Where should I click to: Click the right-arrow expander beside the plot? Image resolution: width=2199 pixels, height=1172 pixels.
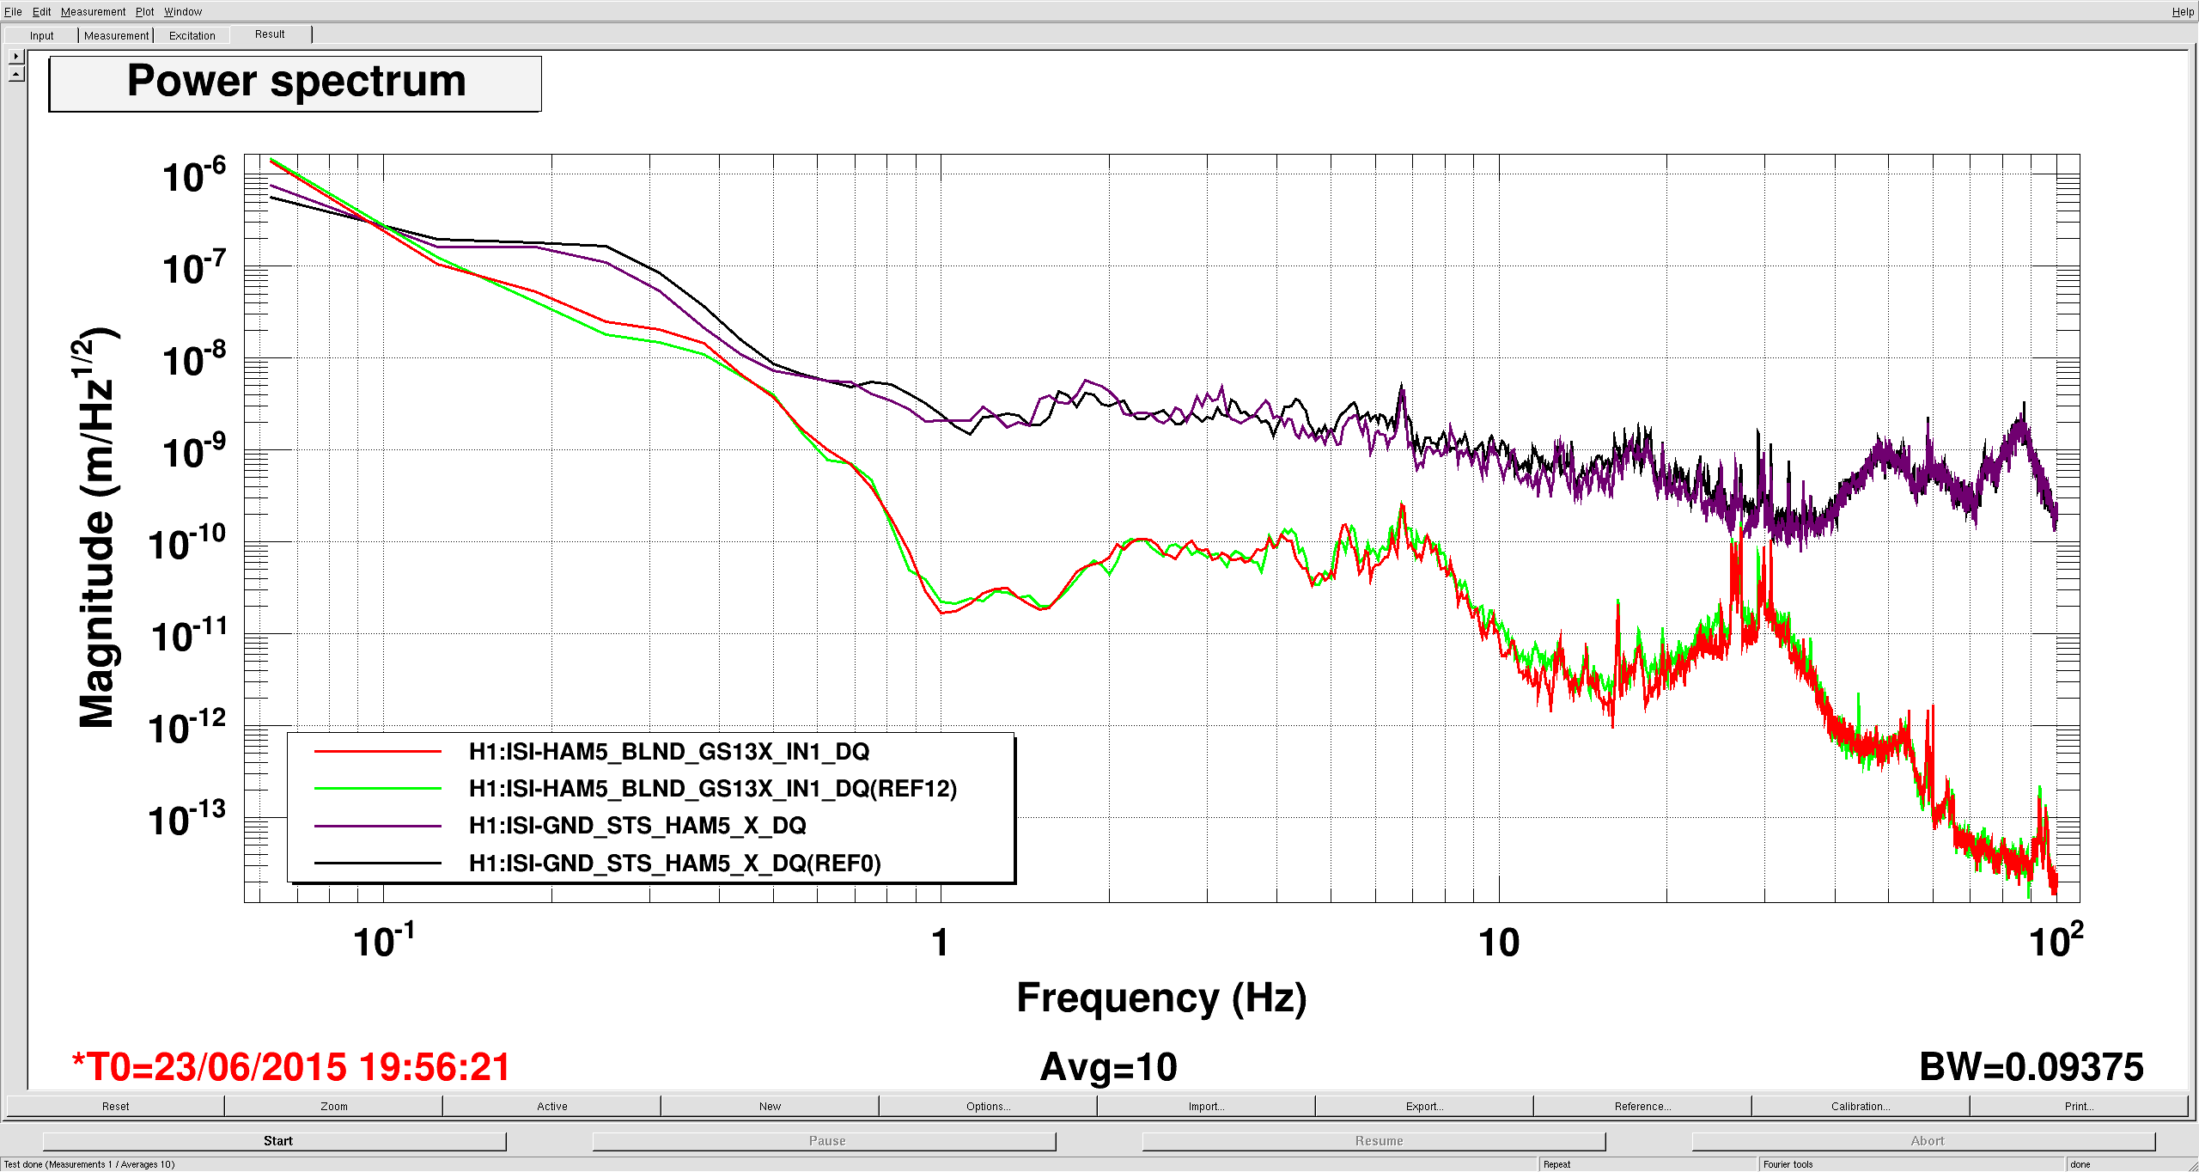[x=16, y=56]
